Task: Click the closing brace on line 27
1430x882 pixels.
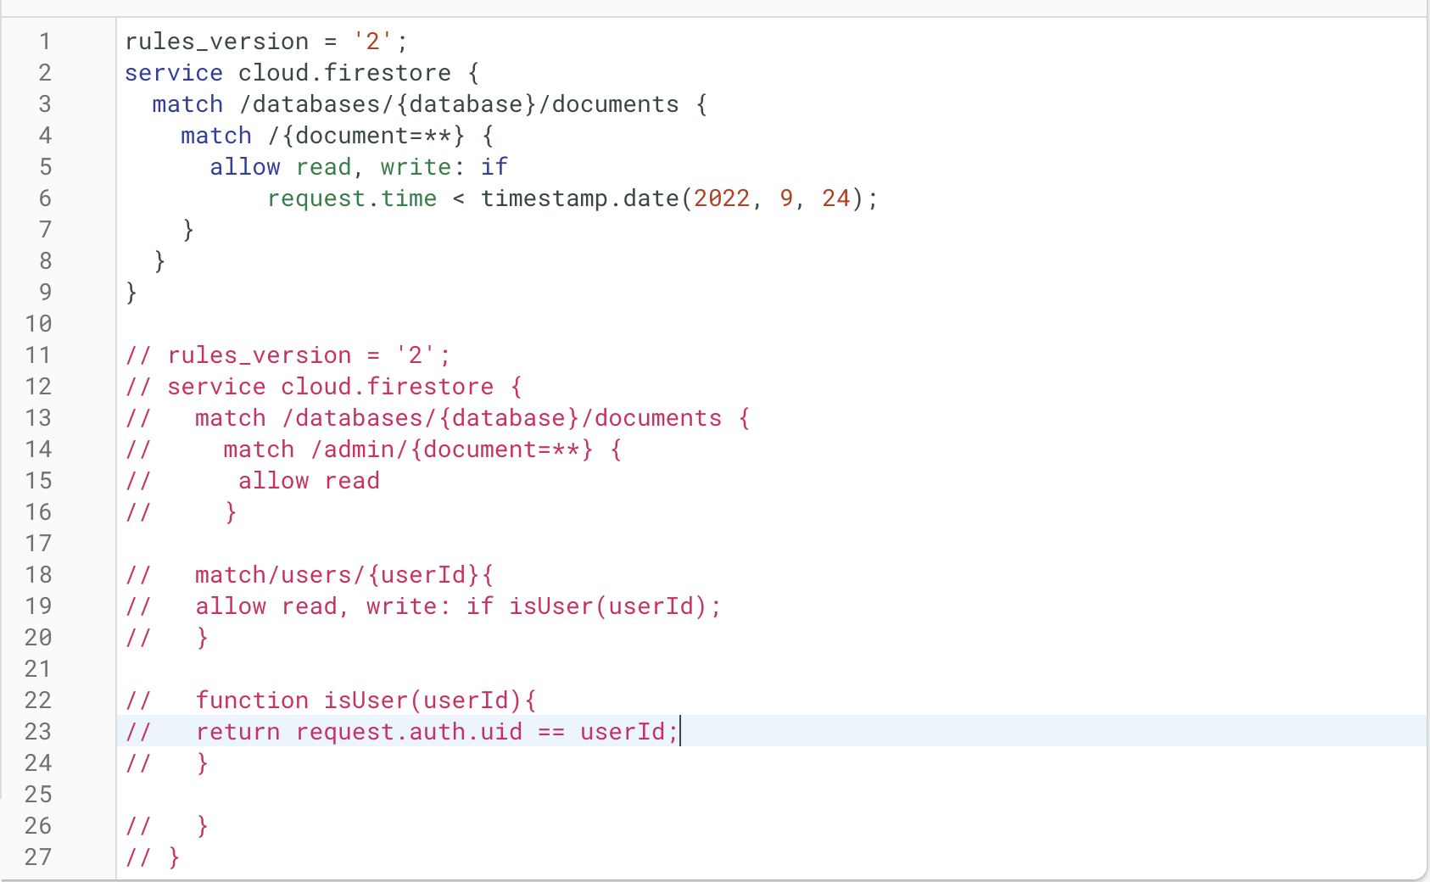Action: [174, 857]
